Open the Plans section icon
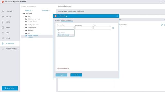165x92 pixels. tap(3, 27)
